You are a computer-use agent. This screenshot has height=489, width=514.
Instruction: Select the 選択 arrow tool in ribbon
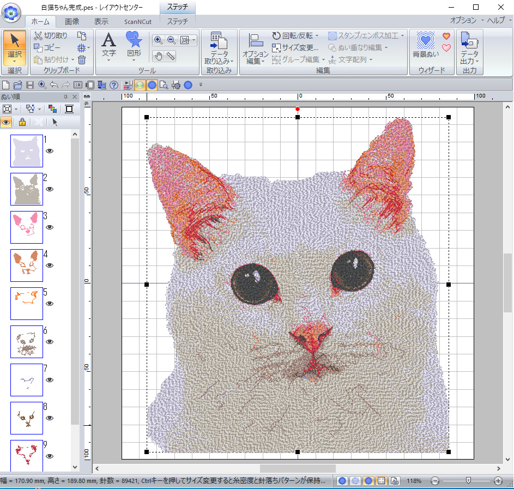click(x=14, y=48)
